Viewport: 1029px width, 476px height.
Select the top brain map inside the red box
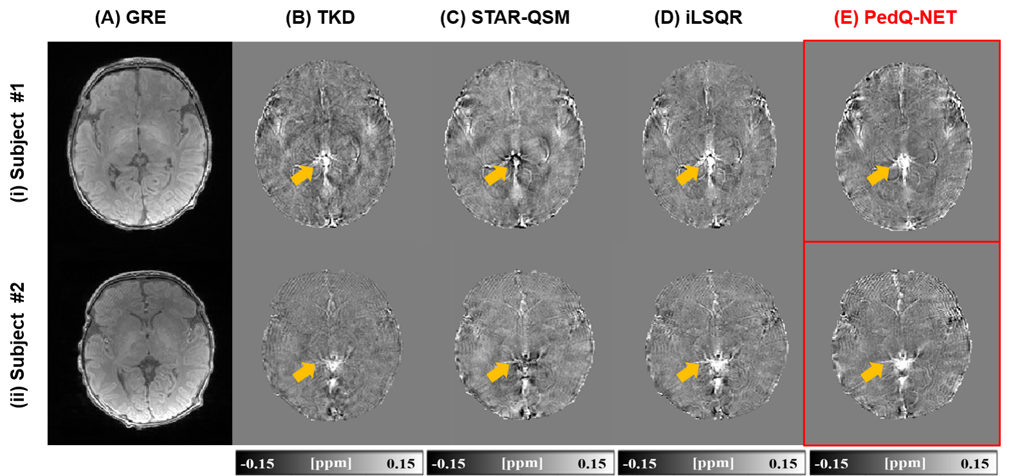click(903, 146)
